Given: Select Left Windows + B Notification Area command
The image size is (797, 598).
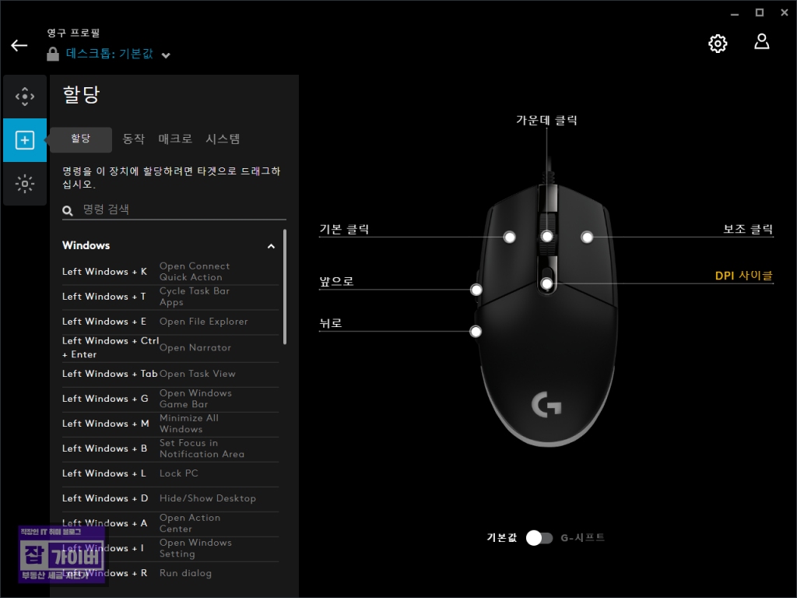Looking at the screenshot, I should (x=170, y=449).
